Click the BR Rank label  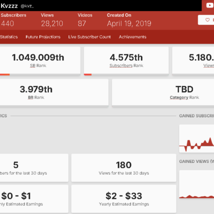click(36, 98)
